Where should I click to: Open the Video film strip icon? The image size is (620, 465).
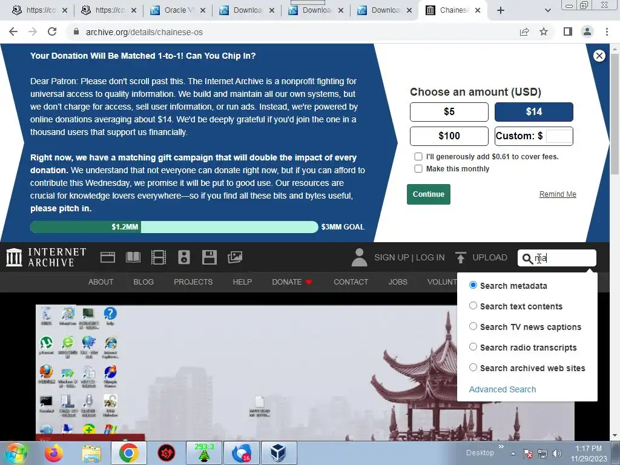point(159,257)
